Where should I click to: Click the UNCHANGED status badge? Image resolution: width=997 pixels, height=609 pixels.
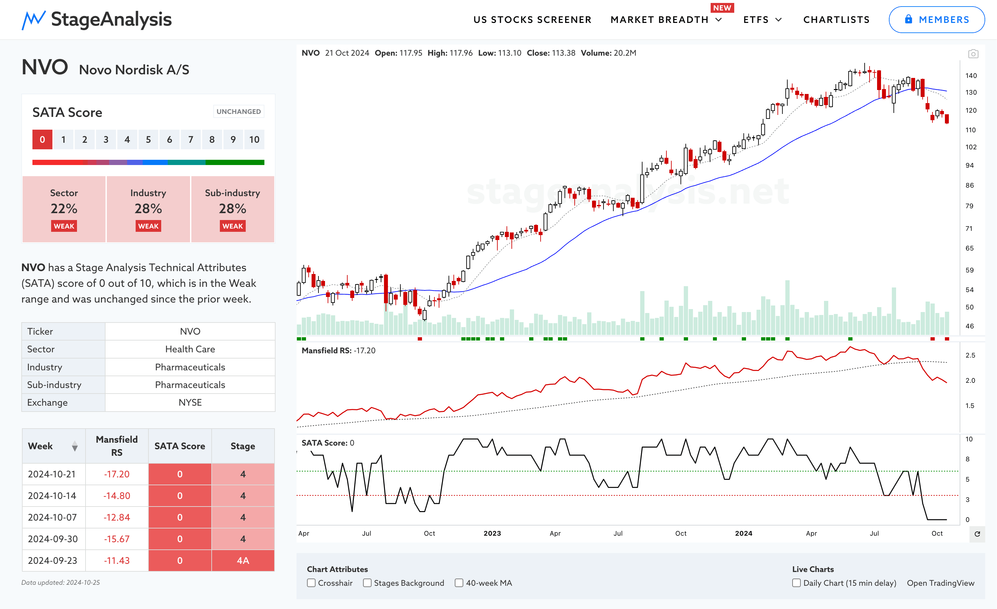pyautogui.click(x=239, y=111)
